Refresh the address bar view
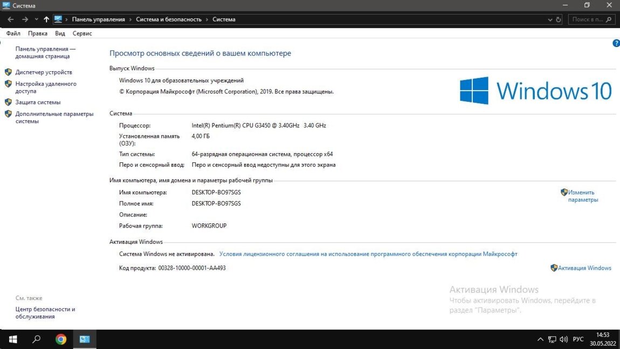Screen dimensions: 620x349 (x=558, y=19)
